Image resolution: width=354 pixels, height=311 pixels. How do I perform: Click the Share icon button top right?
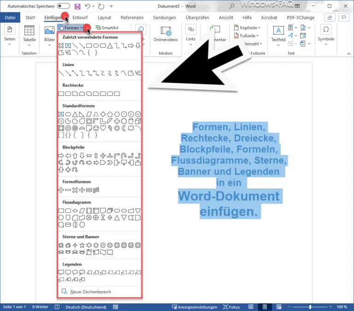330,17
